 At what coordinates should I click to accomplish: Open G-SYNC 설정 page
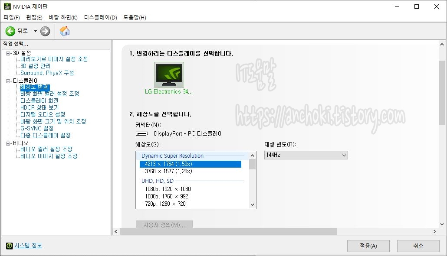pos(37,128)
